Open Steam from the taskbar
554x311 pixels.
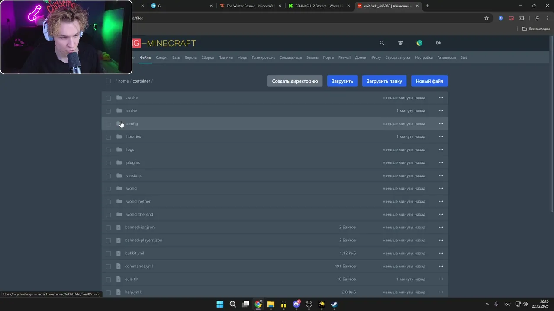click(335, 304)
